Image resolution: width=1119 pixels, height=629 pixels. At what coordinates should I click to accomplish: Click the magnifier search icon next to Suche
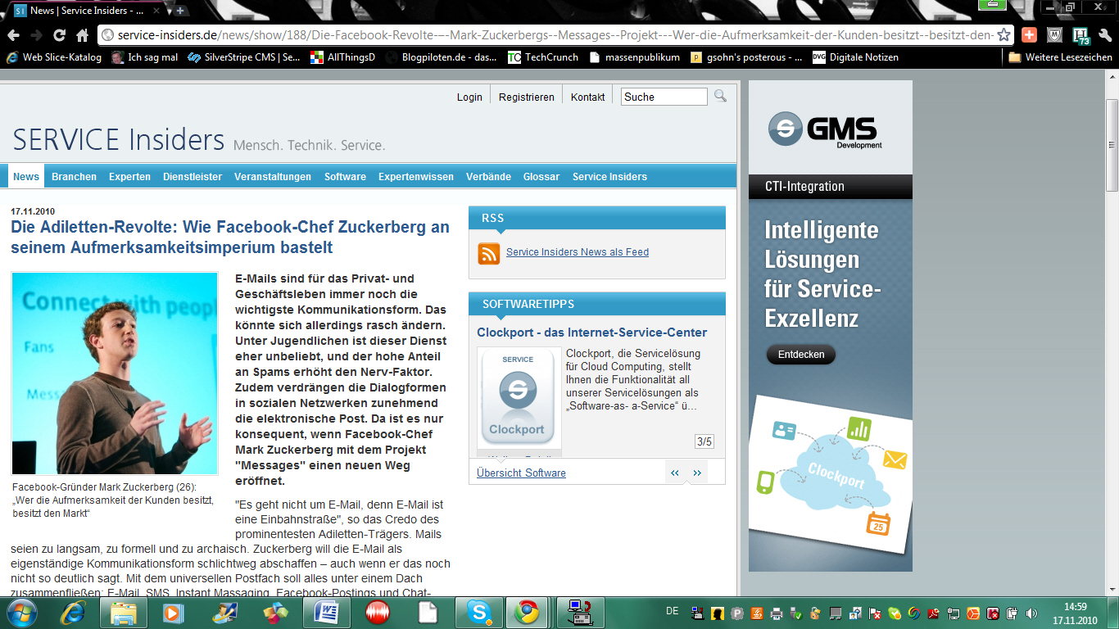tap(720, 96)
